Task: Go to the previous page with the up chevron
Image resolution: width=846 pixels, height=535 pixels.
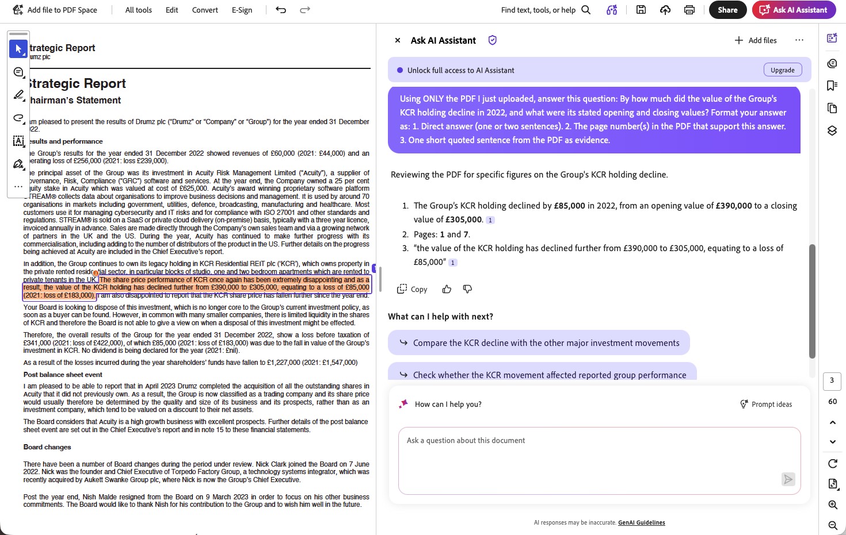Action: point(832,422)
